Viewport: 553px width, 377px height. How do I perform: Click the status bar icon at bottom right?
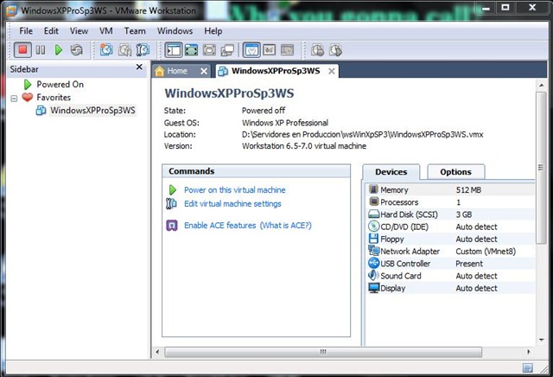528,368
